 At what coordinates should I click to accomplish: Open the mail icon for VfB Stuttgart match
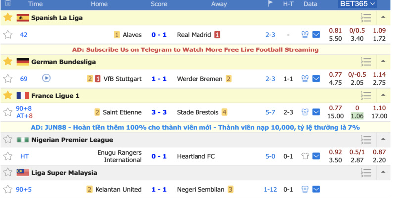316,79
